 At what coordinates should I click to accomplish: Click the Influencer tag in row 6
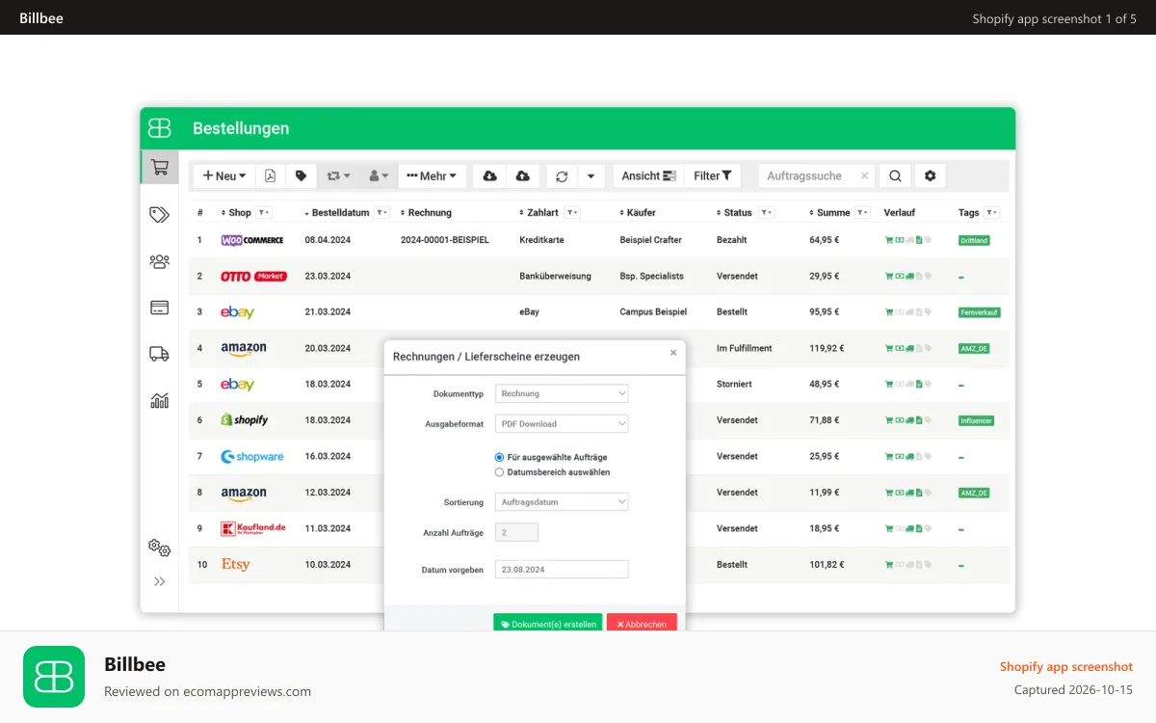(x=976, y=420)
